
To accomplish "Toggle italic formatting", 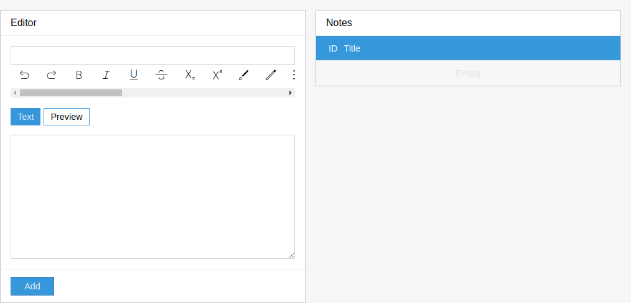I will 106,75.
